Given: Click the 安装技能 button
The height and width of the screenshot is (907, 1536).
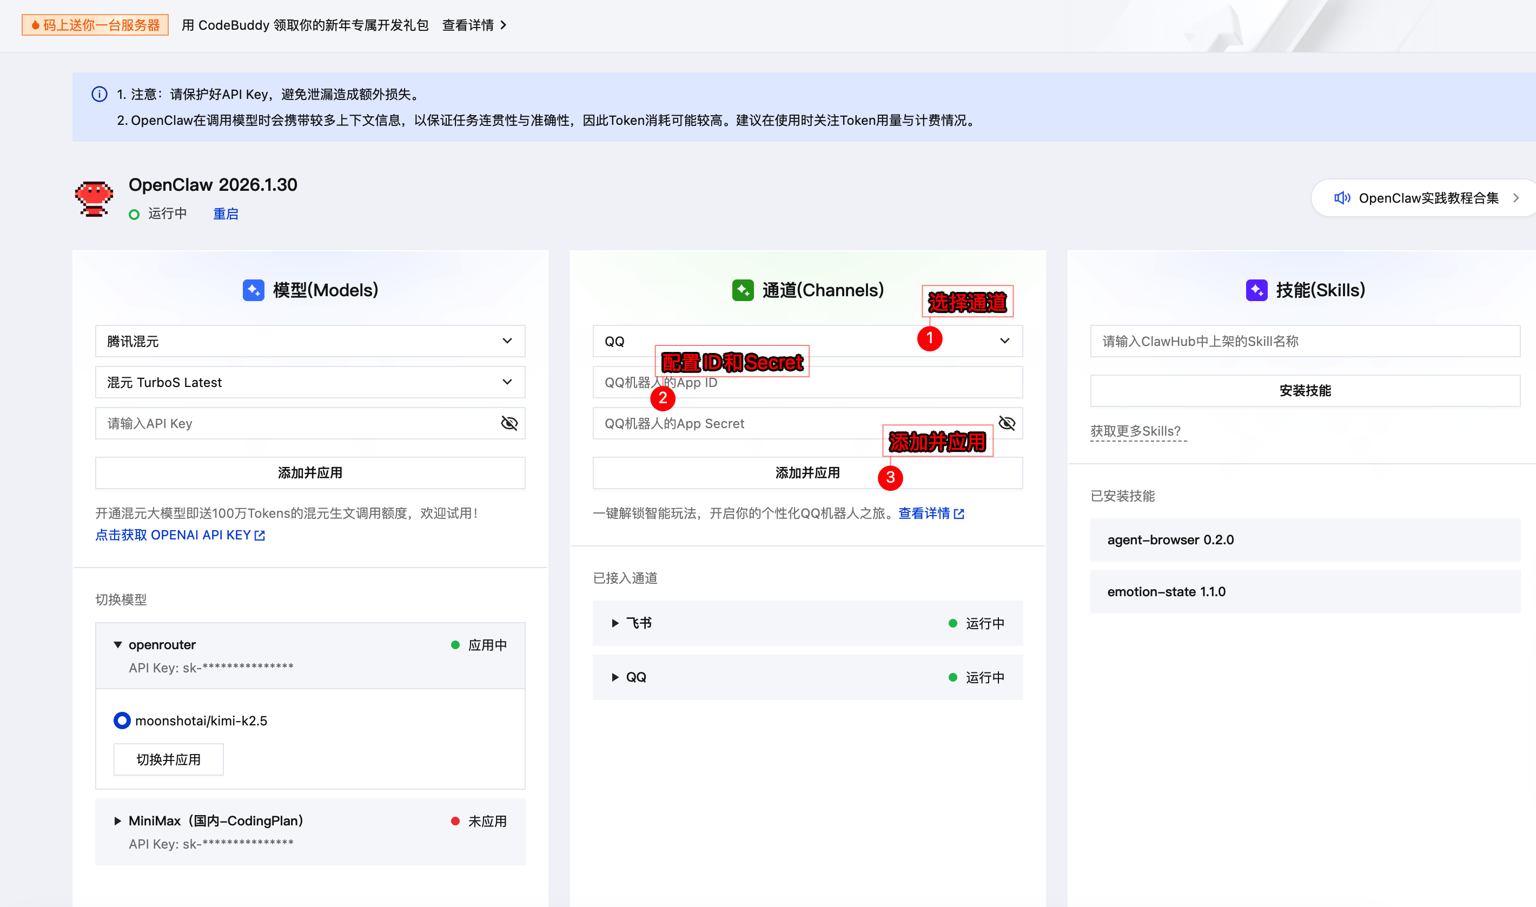Looking at the screenshot, I should coord(1305,391).
